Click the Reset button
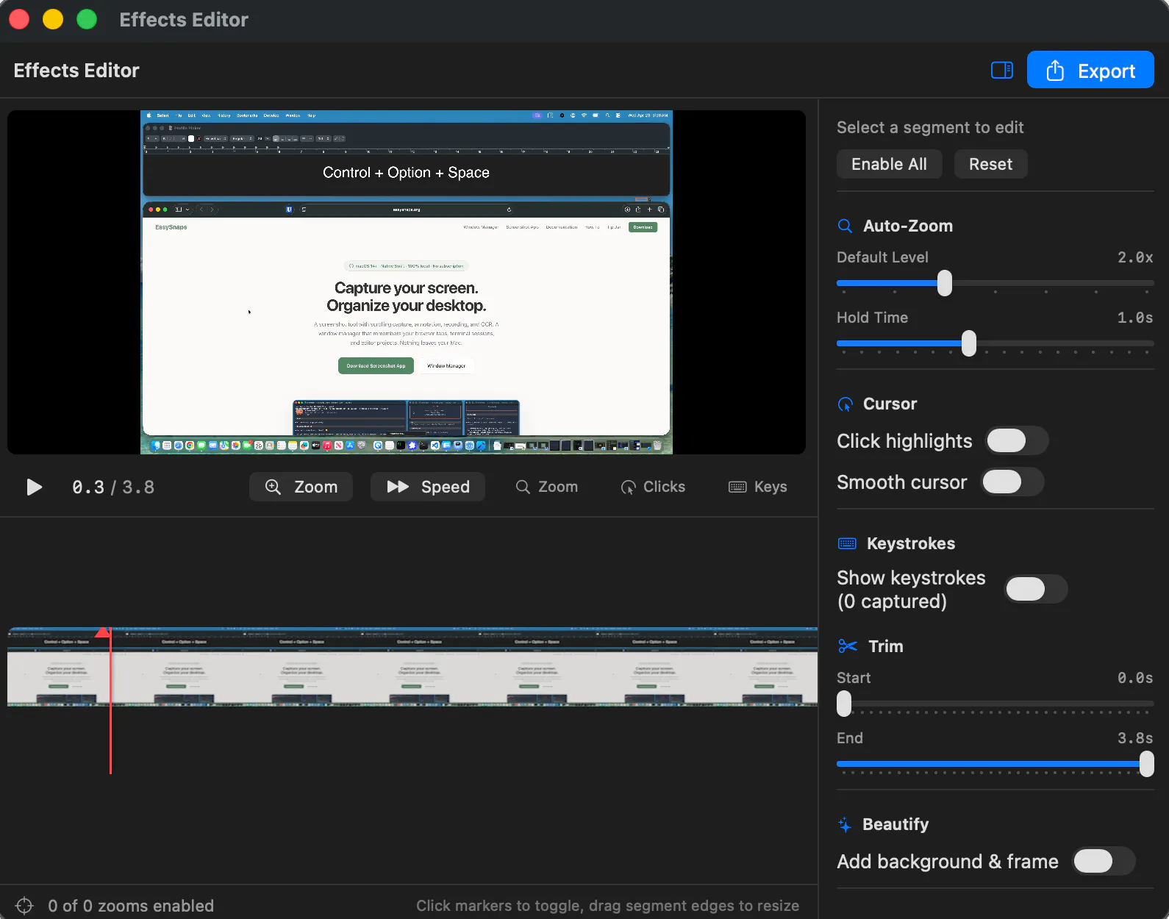This screenshot has height=919, width=1169. (x=990, y=164)
